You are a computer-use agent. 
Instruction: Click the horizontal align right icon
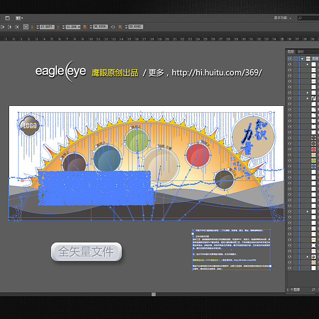click(x=16, y=27)
